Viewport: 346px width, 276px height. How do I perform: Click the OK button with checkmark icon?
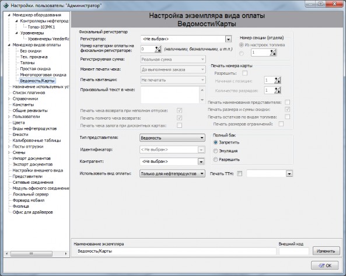(324, 265)
